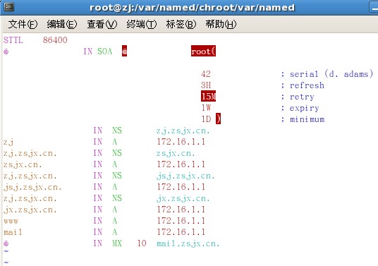This screenshot has height=266, width=378.
Task: Click the www hostname record
Action: 11,221
